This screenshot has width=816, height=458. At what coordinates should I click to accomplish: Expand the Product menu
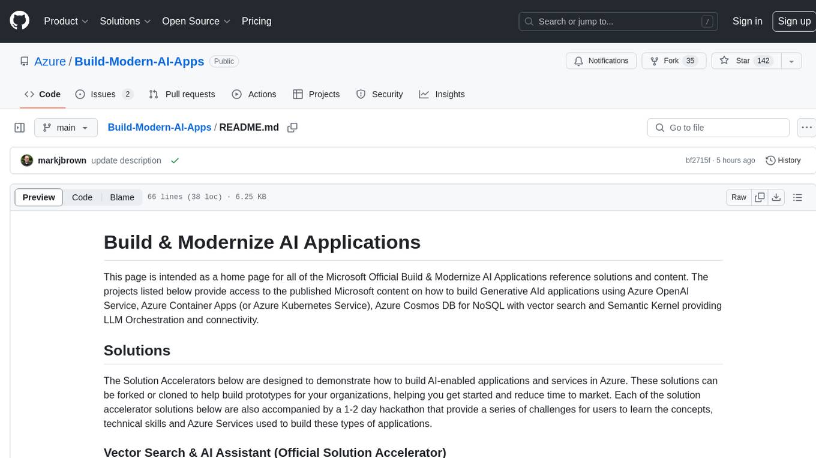pos(66,21)
